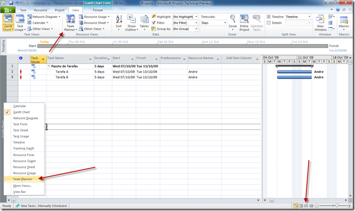The height and width of the screenshot is (211, 355).
Task: Open the Network Diagram view in ribbon
Action: [44, 16]
